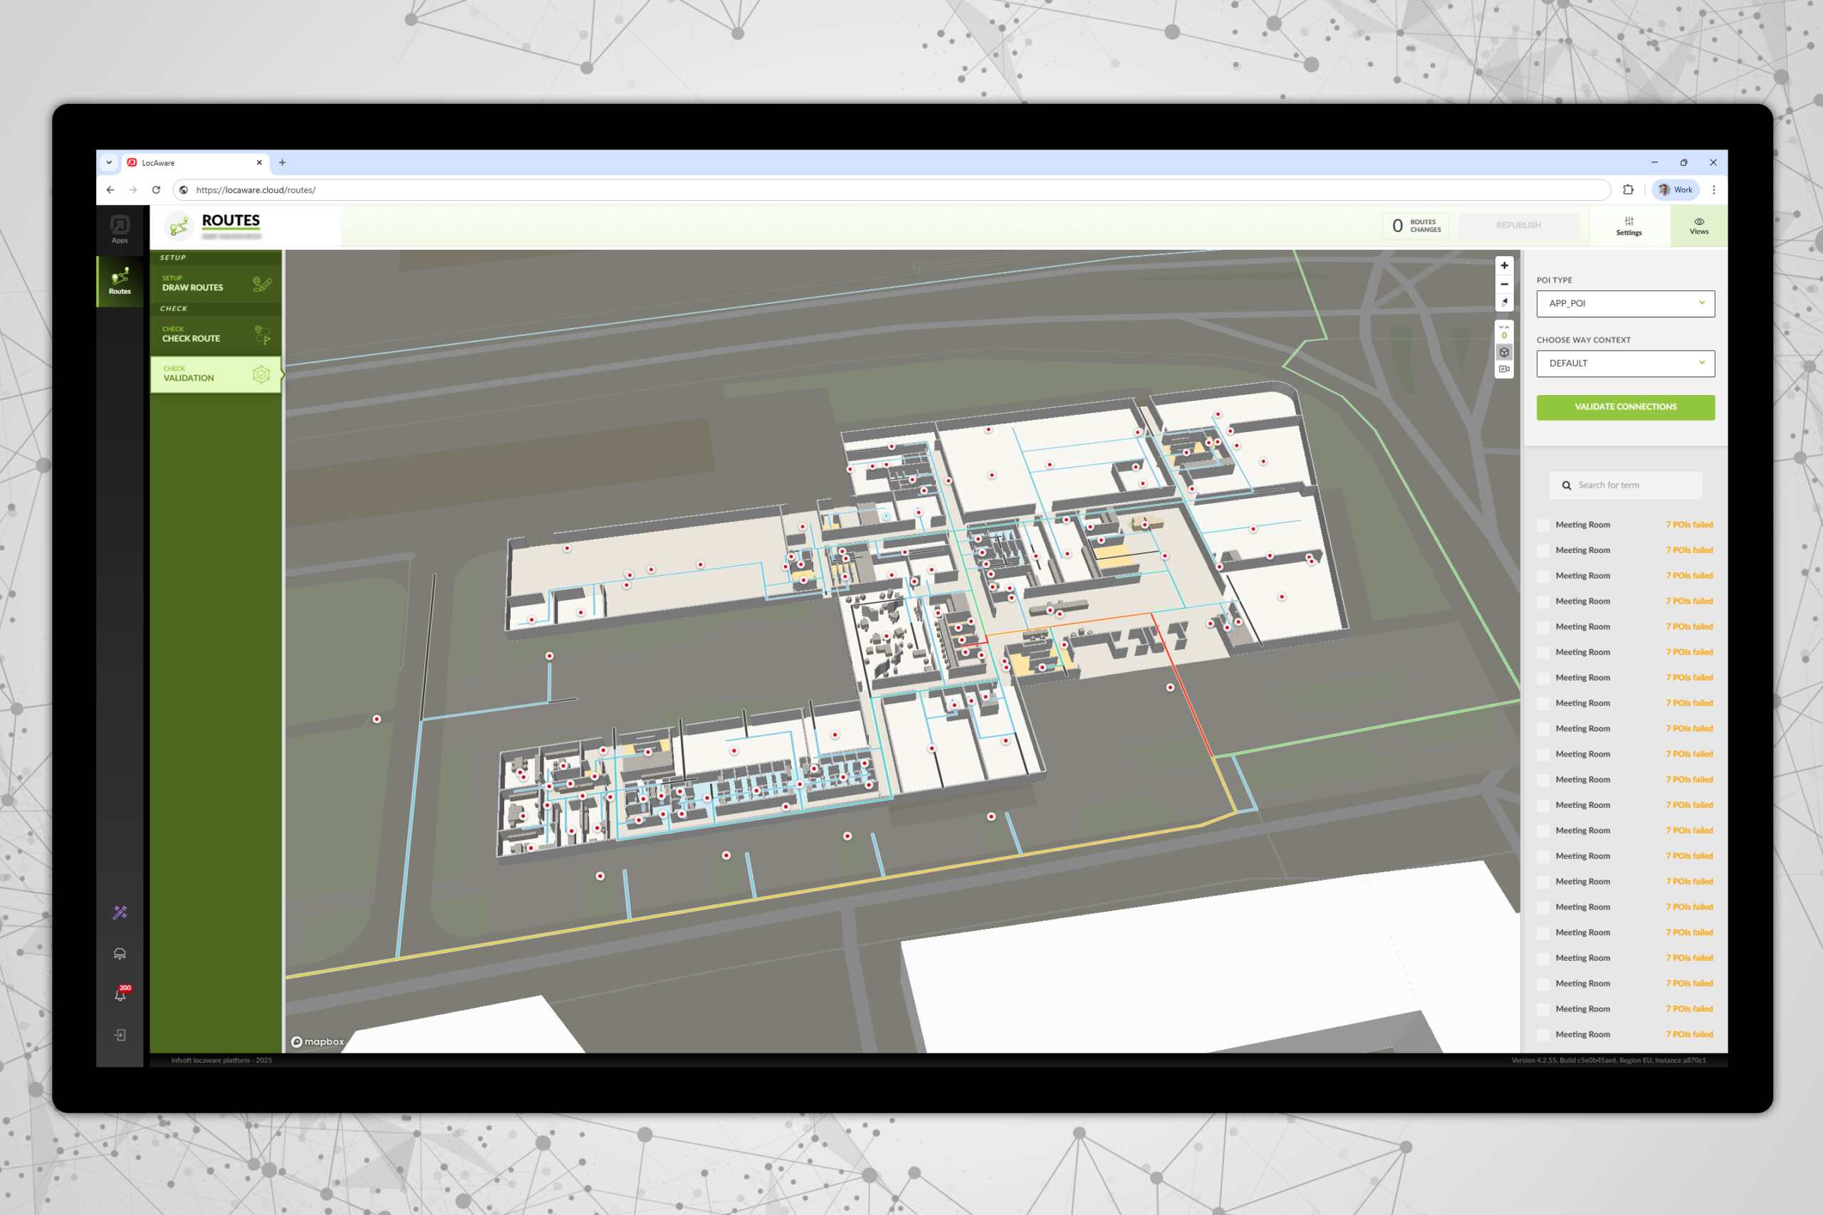Reset the map compass bearing
This screenshot has height=1215, width=1823.
(1504, 303)
